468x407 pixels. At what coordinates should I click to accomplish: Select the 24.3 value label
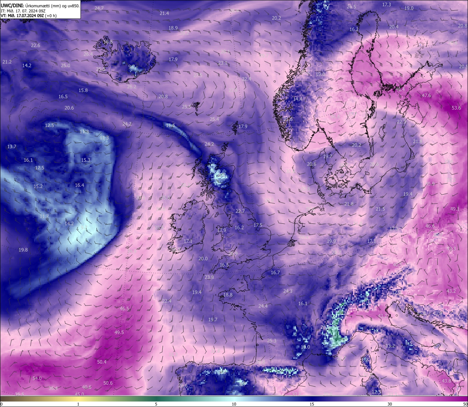tap(288, 291)
